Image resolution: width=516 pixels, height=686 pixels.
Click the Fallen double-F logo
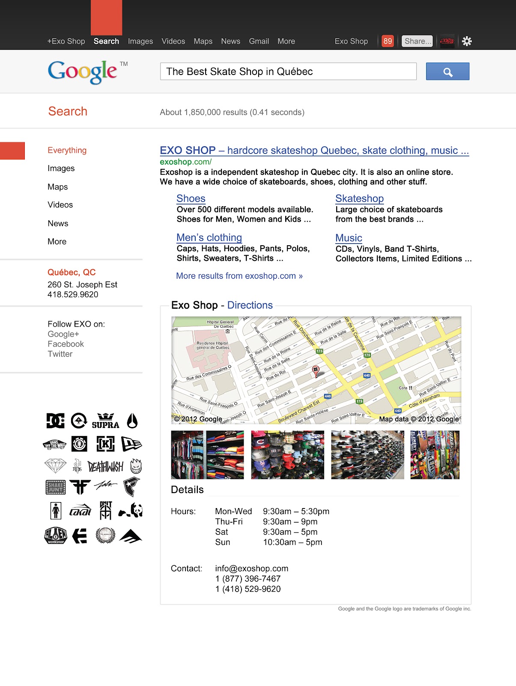pyautogui.click(x=80, y=487)
